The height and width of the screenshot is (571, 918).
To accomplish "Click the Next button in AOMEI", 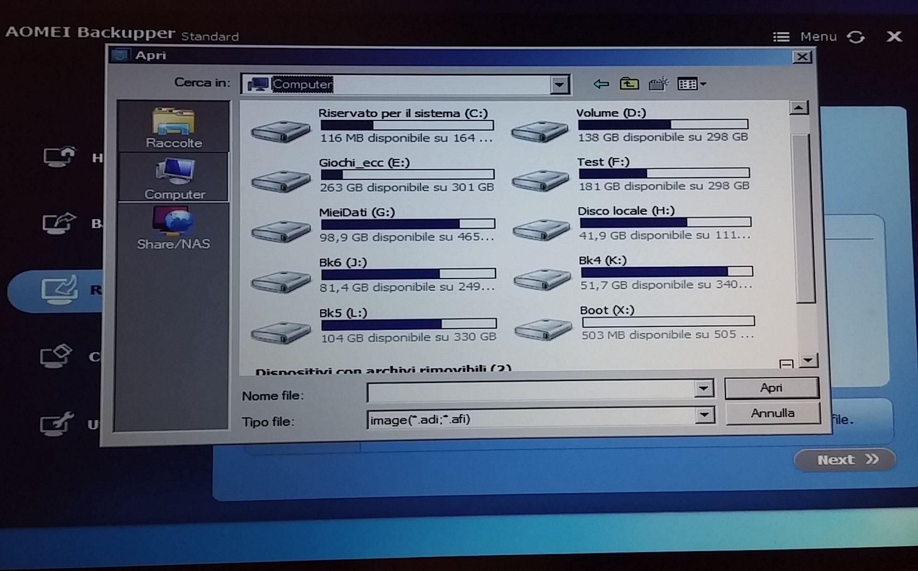I will click(x=844, y=459).
